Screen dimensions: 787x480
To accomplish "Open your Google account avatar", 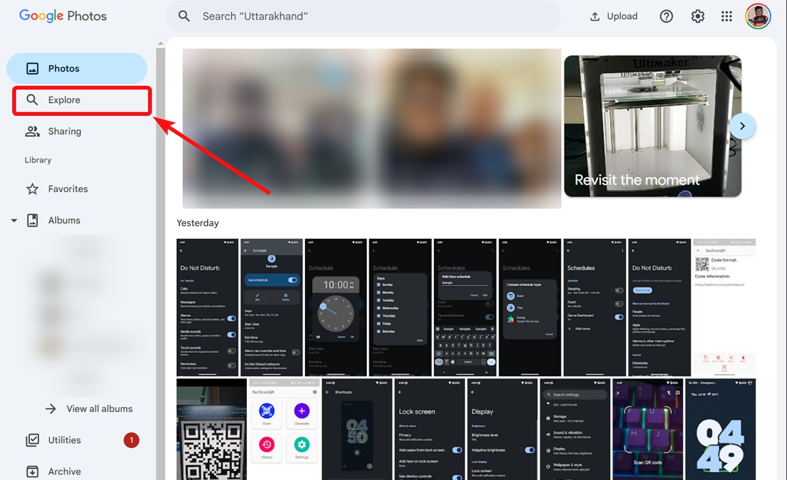I will [758, 15].
